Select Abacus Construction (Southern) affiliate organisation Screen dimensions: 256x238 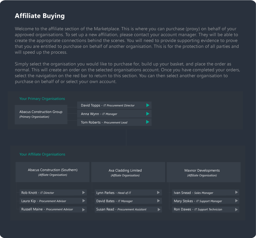[x=52, y=172]
